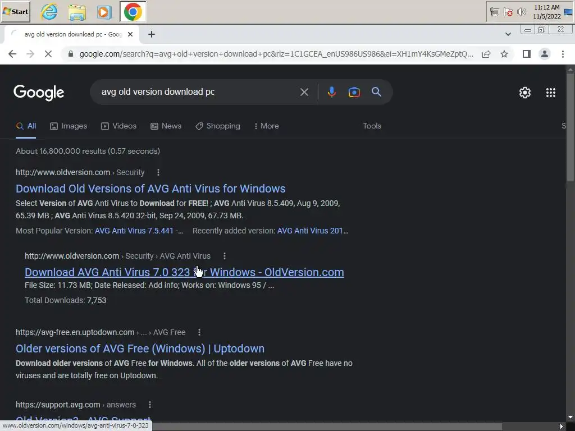Click into the Google search box
The image size is (575, 431).
pos(198,92)
